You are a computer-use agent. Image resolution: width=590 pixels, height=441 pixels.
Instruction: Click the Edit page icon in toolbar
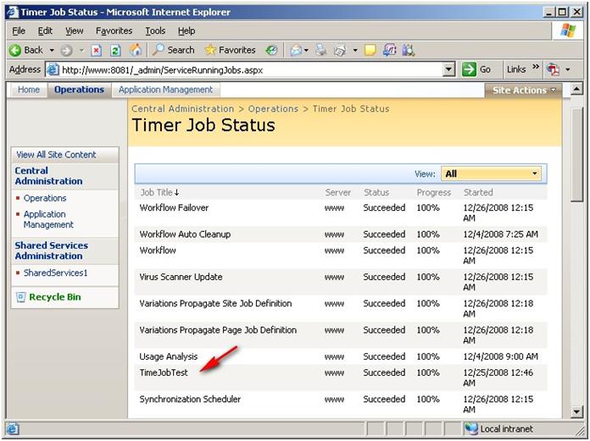point(340,50)
